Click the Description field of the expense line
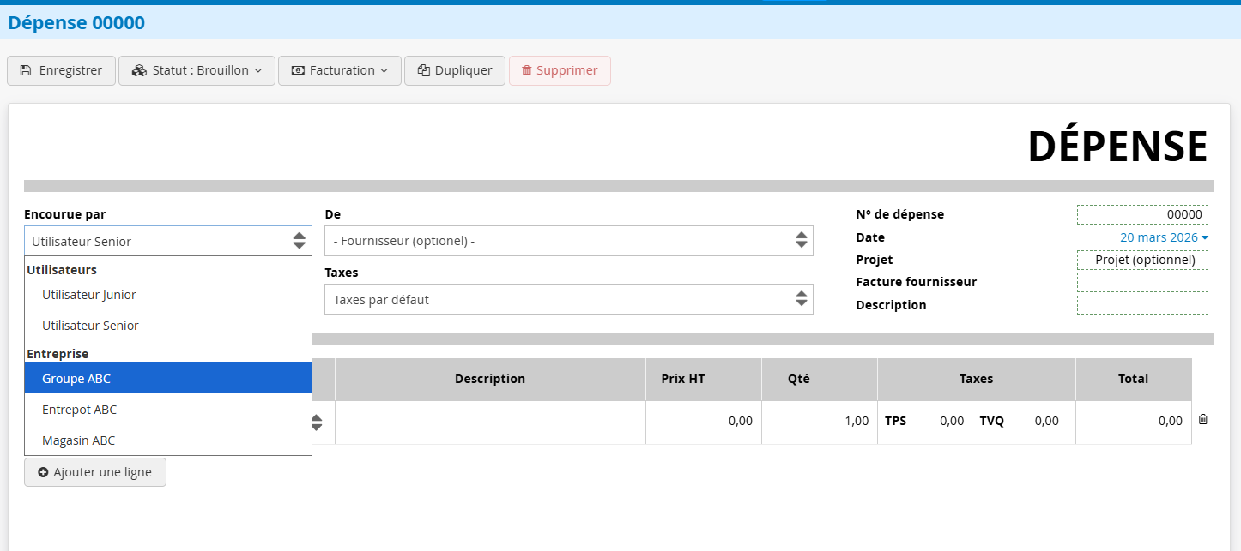This screenshot has width=1241, height=551. tap(490, 421)
